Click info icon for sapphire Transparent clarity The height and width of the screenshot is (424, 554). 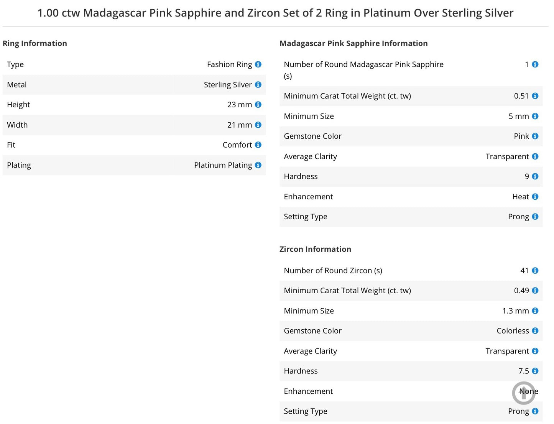click(535, 156)
